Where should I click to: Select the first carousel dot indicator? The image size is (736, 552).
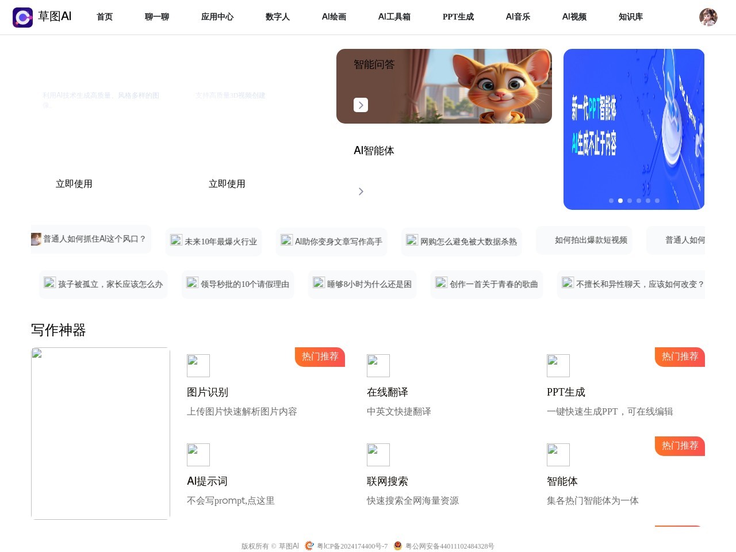[611, 201]
